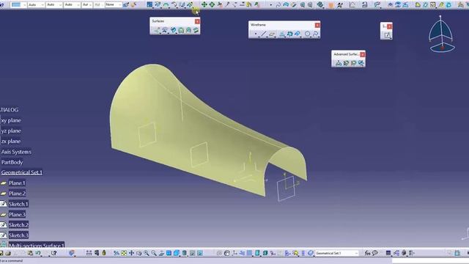Open the Geometrical Set.1 dropdown in bottom toolbar
Viewport: 469px width, 264px height.
click(x=356, y=253)
